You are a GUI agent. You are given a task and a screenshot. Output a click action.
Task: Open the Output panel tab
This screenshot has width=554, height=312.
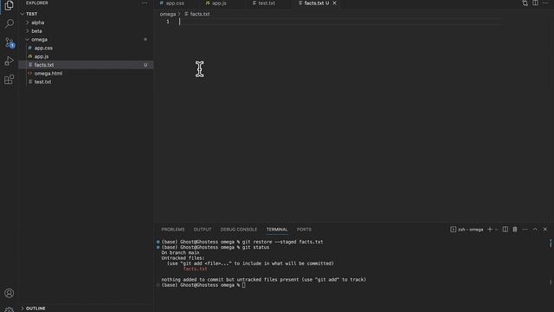[x=203, y=230]
